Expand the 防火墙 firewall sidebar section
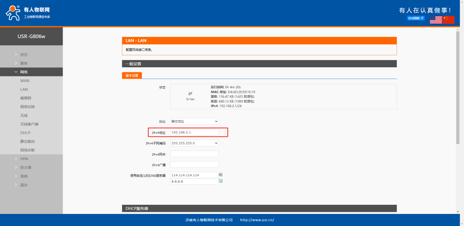464x226 pixels. pos(26,167)
